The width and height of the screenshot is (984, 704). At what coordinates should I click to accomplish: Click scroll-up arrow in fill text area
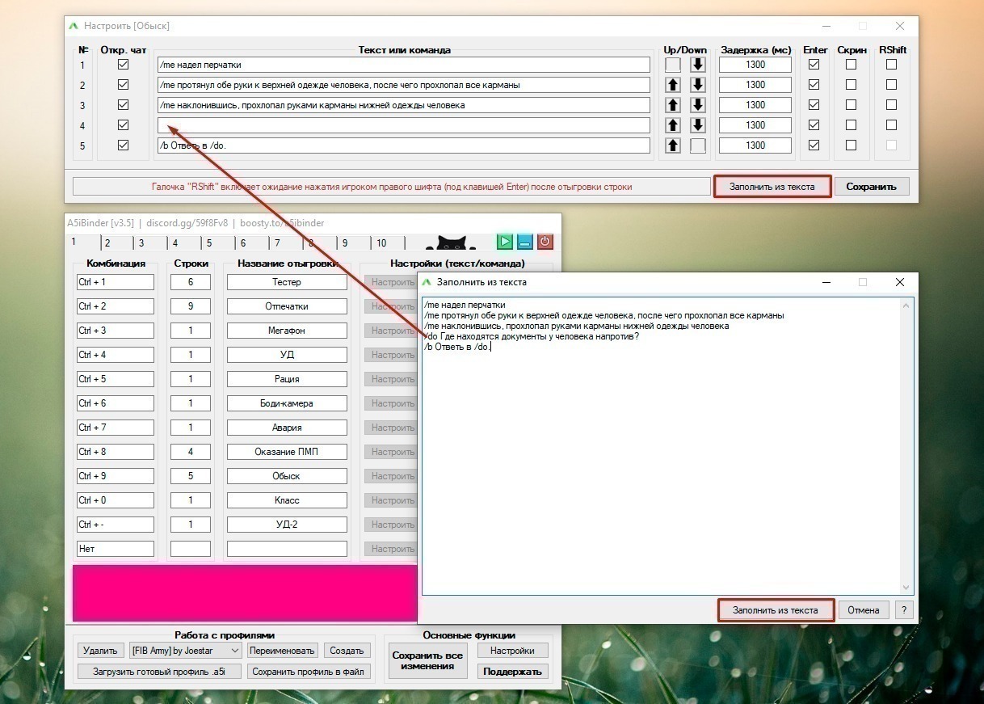click(x=906, y=305)
